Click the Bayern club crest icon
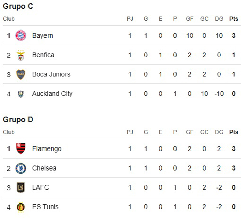Viewport: 241px width, 218px height. (21, 36)
